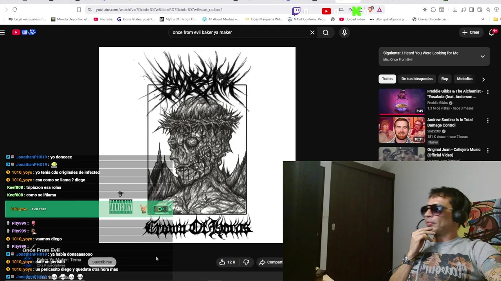Open 'Andrew Santino Is In Total Damage Control' thumbnail
Image resolution: width=501 pixels, height=281 pixels.
(x=402, y=130)
